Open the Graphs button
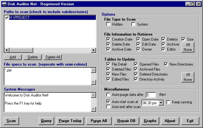203x128 pixels. point(150,121)
